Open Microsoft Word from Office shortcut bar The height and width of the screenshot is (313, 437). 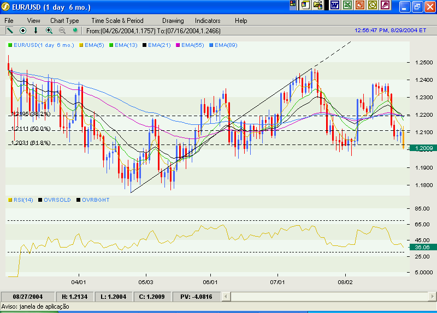tap(334, 5)
